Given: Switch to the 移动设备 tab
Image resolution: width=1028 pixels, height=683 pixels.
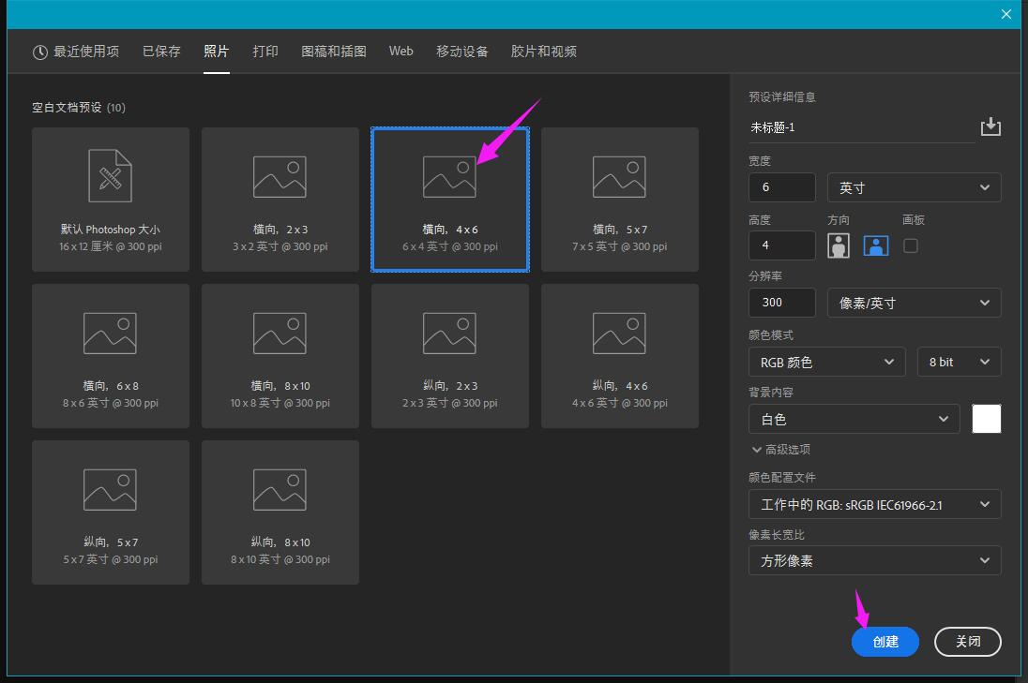Looking at the screenshot, I should (462, 52).
